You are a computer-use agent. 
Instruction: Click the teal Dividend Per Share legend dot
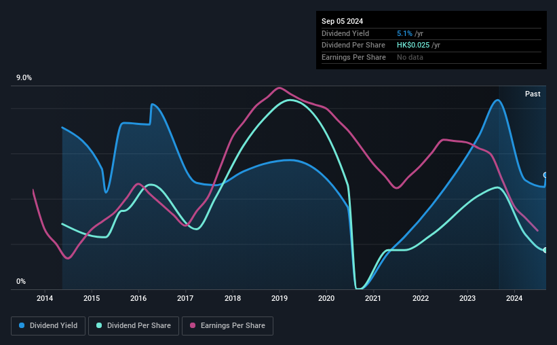pyautogui.click(x=99, y=325)
